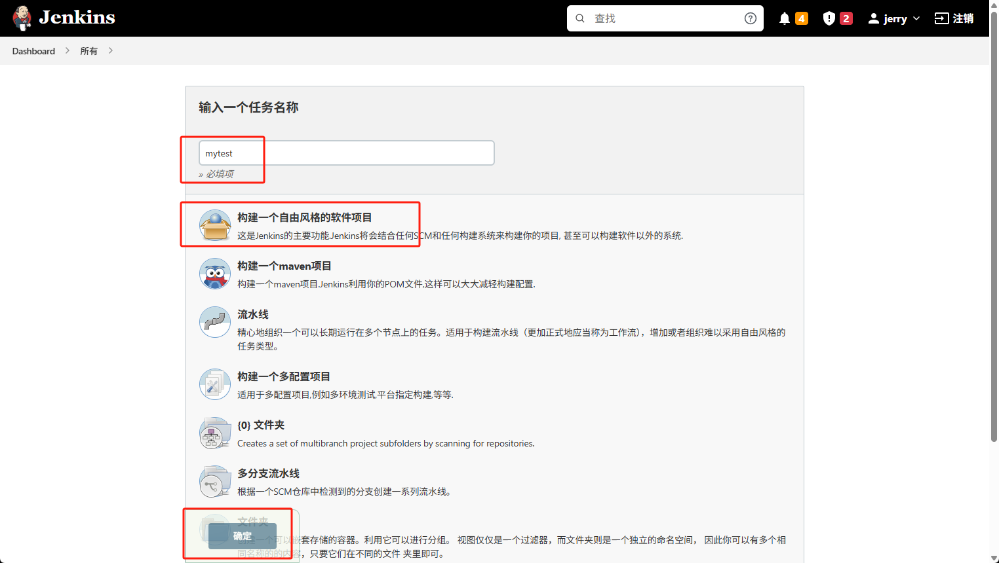Open the search help question mark icon
The image size is (999, 563).
coord(751,18)
